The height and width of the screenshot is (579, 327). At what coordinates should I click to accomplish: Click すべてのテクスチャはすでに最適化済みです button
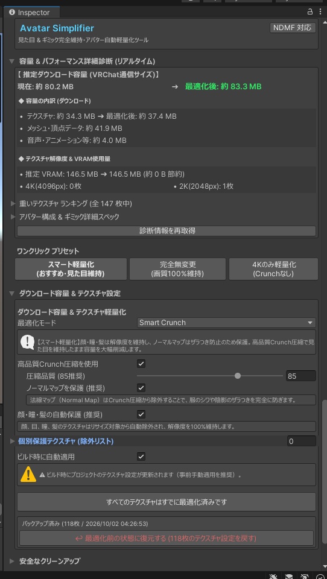167,502
